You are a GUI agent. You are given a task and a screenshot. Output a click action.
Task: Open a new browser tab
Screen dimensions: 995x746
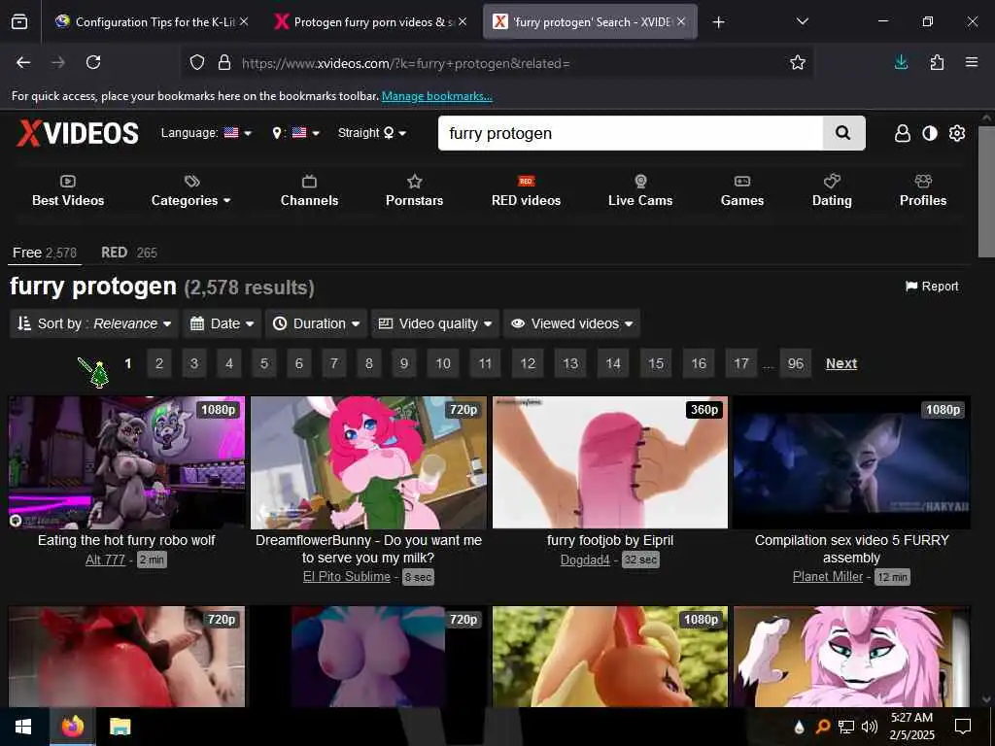click(718, 22)
